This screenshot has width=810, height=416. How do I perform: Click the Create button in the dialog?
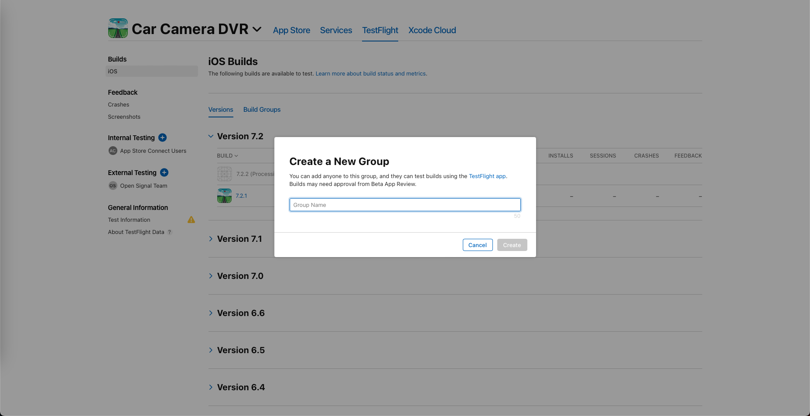pos(512,245)
